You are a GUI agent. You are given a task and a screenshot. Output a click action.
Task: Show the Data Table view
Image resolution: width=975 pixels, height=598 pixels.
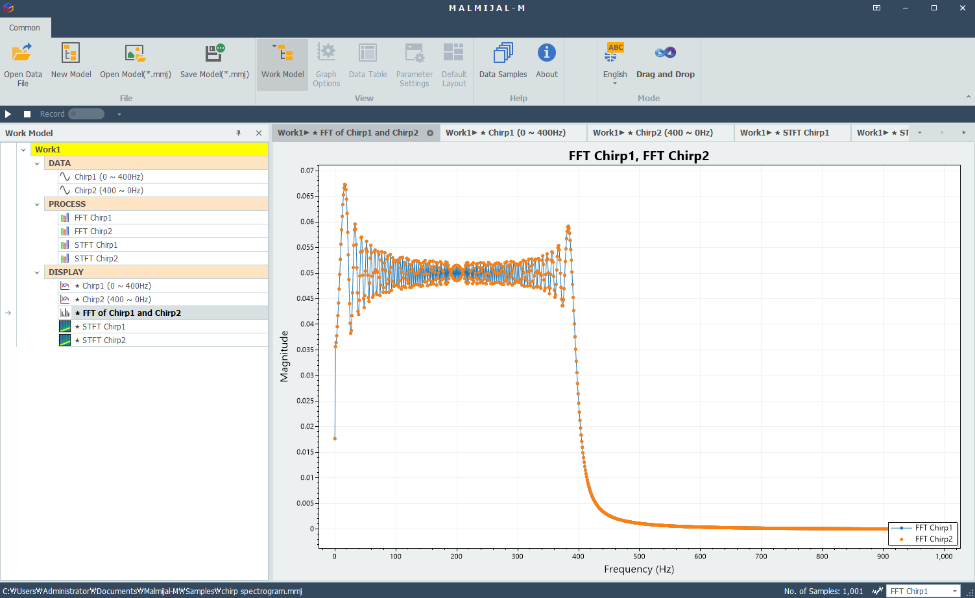point(368,62)
